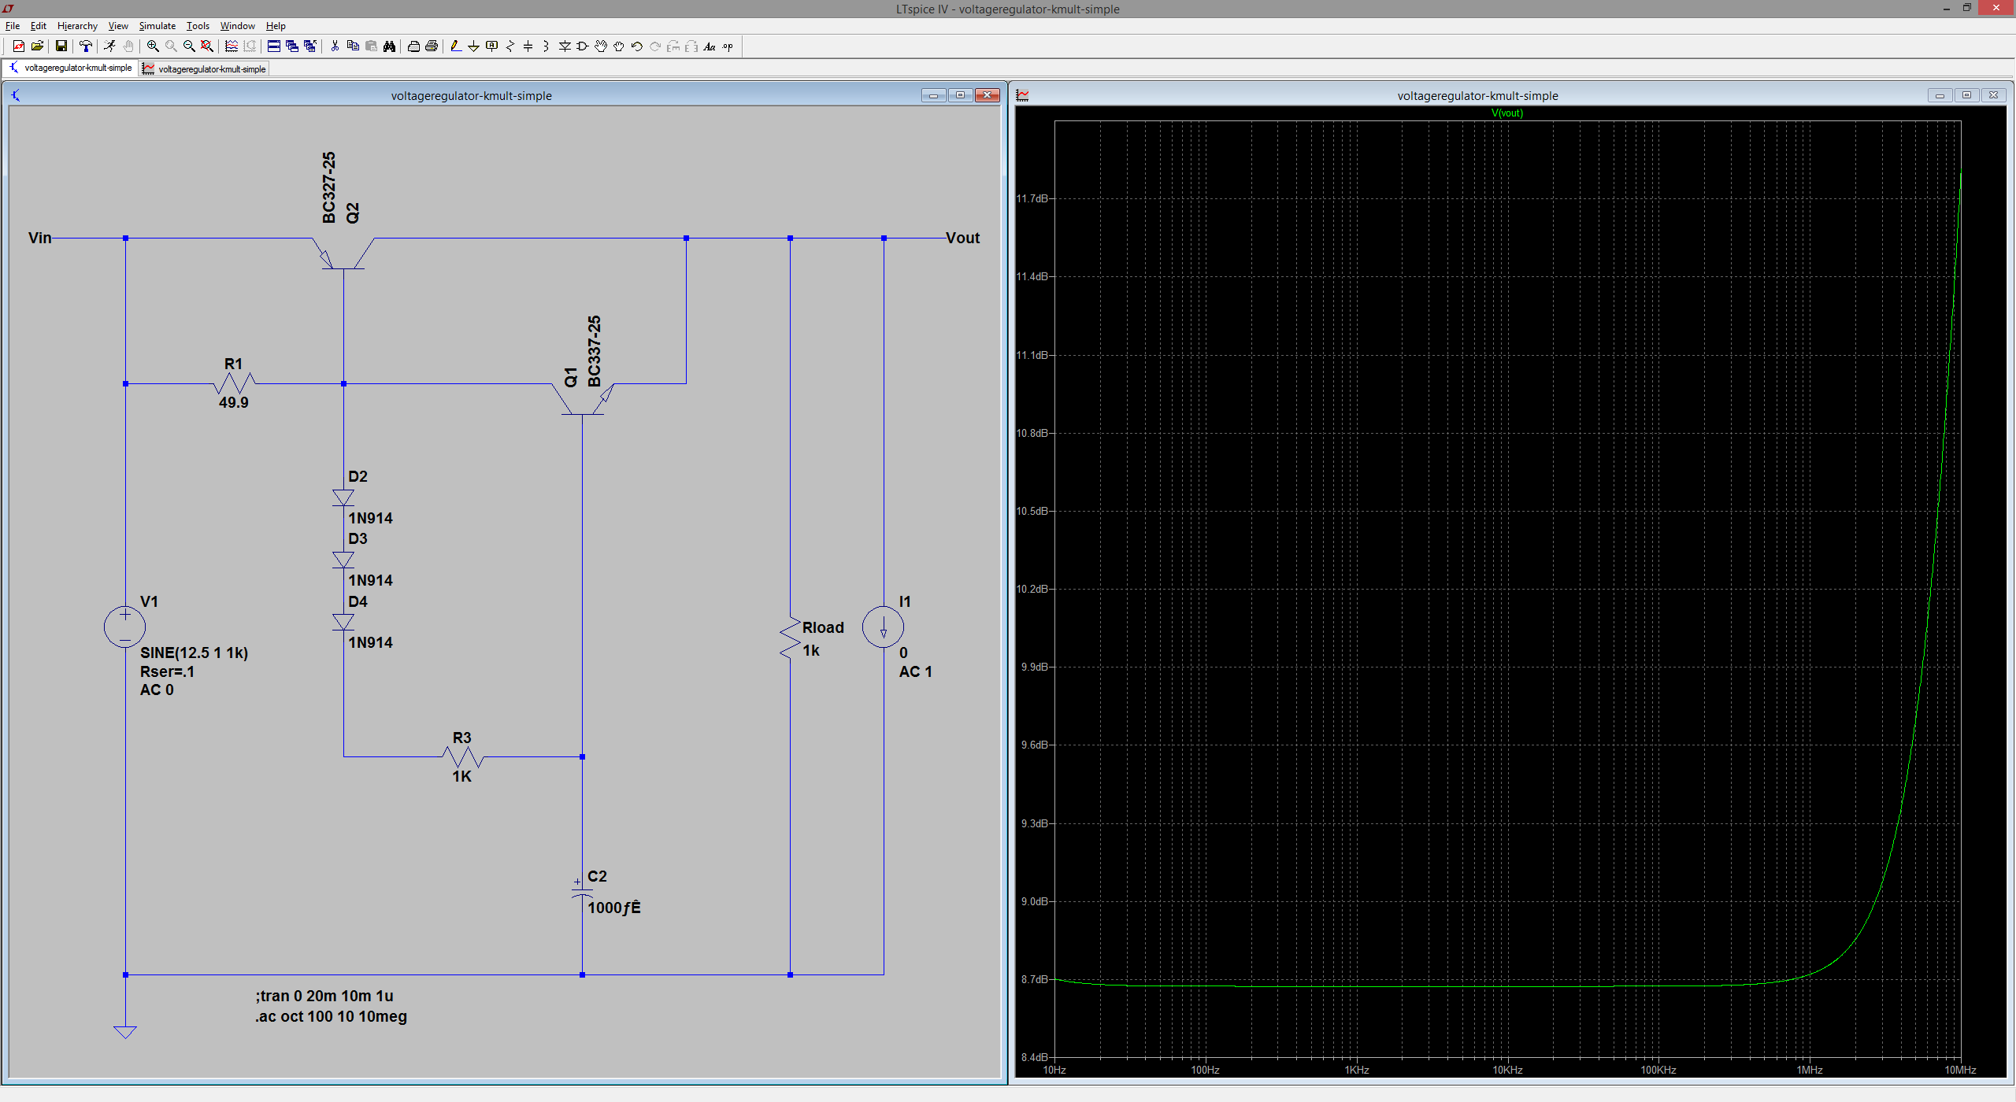Image resolution: width=2016 pixels, height=1102 pixels.
Task: Open the Component gate icon
Action: (583, 46)
